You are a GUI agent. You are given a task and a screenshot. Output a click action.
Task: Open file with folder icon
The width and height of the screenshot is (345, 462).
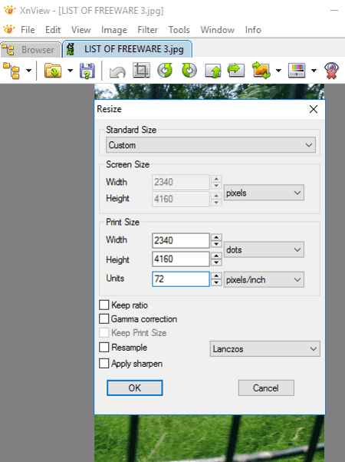[53, 71]
